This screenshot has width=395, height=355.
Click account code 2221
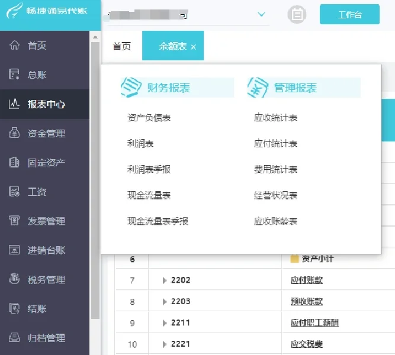(181, 344)
